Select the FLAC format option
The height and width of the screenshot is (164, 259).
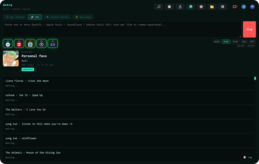tap(226, 41)
